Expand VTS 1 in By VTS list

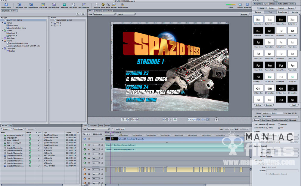click(x=52, y=23)
